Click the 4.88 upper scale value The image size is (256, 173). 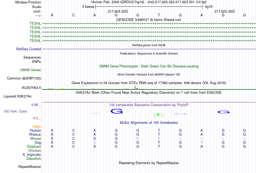pyautogui.click(x=34, y=105)
